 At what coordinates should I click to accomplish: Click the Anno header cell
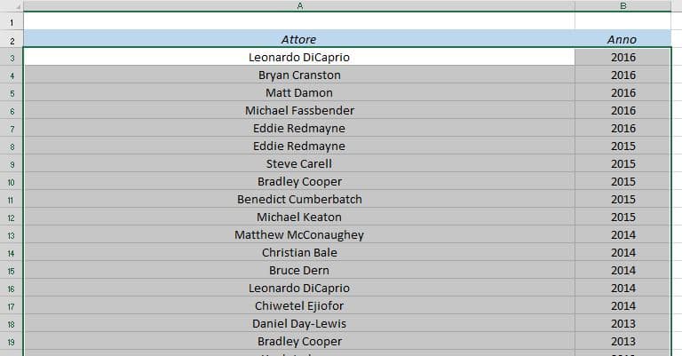click(x=623, y=39)
